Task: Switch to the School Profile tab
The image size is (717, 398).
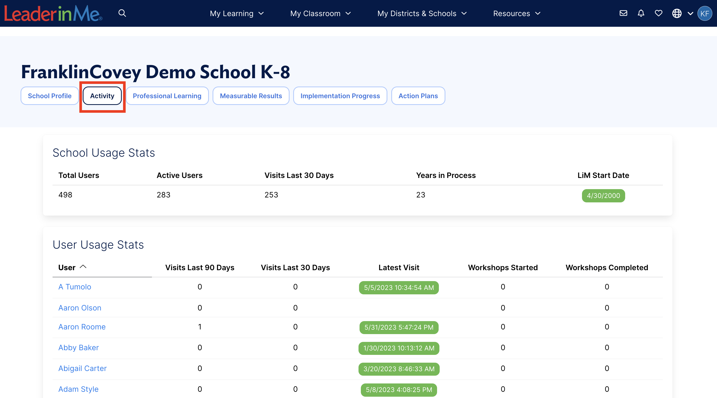Action: pyautogui.click(x=49, y=96)
